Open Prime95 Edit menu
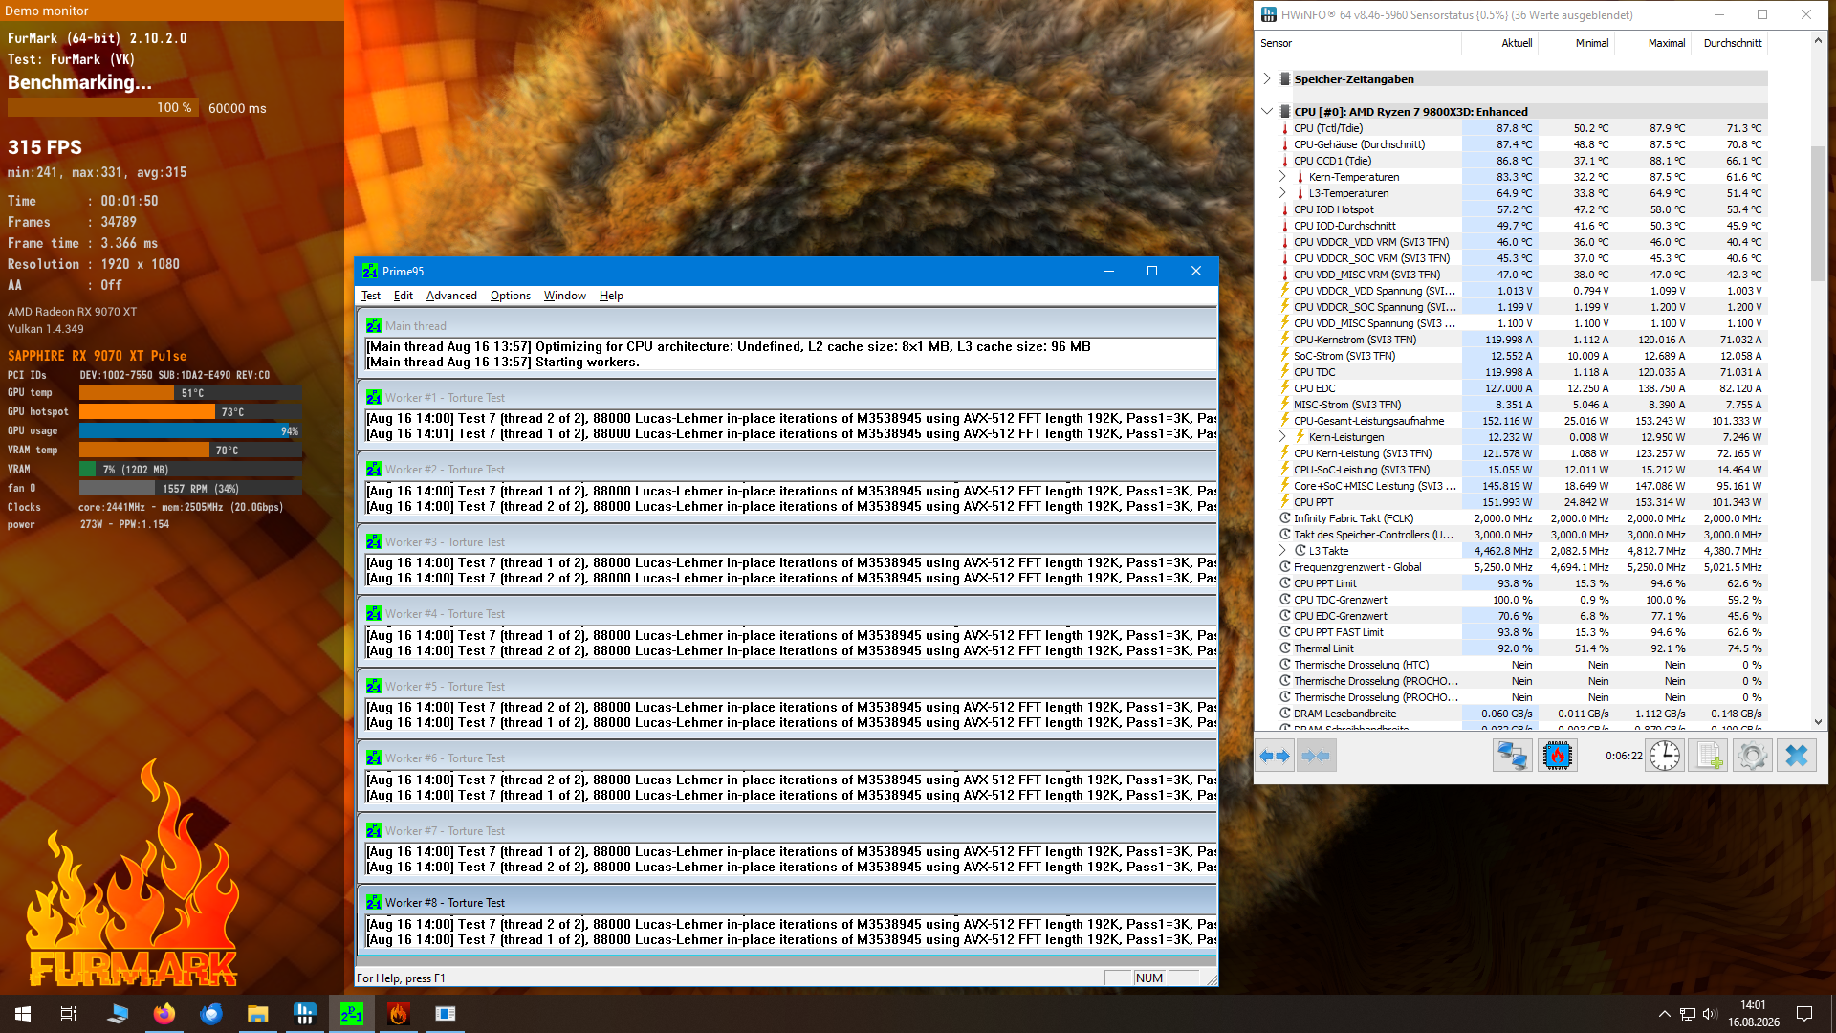This screenshot has height=1033, width=1836. coord(404,296)
